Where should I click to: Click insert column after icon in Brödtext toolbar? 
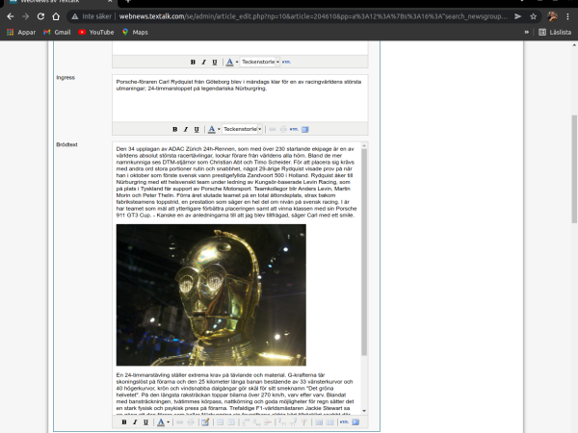tap(294, 422)
